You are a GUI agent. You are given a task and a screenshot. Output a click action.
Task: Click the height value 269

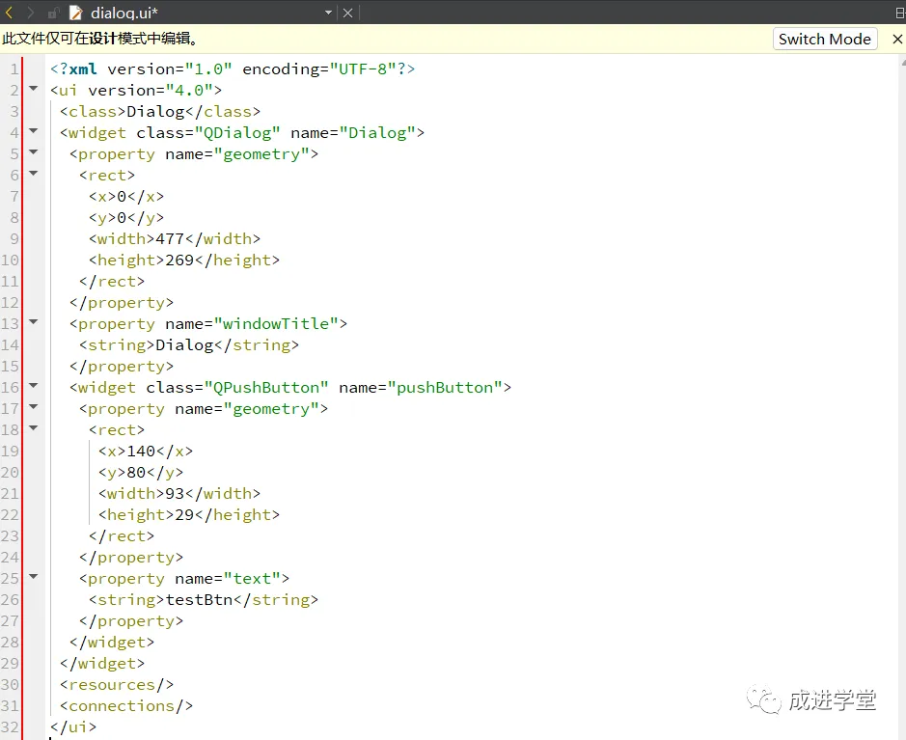click(179, 260)
